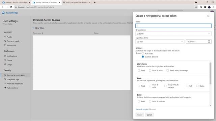This screenshot has width=216, height=121.
Task: Click the Alternate credentials icon
Action: tap(5, 83)
